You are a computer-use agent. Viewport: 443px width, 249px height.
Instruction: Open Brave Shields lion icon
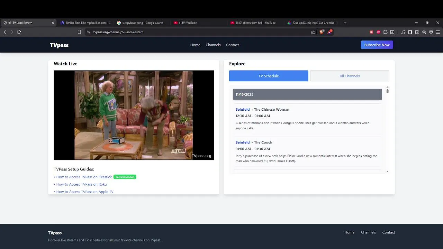[x=322, y=32]
